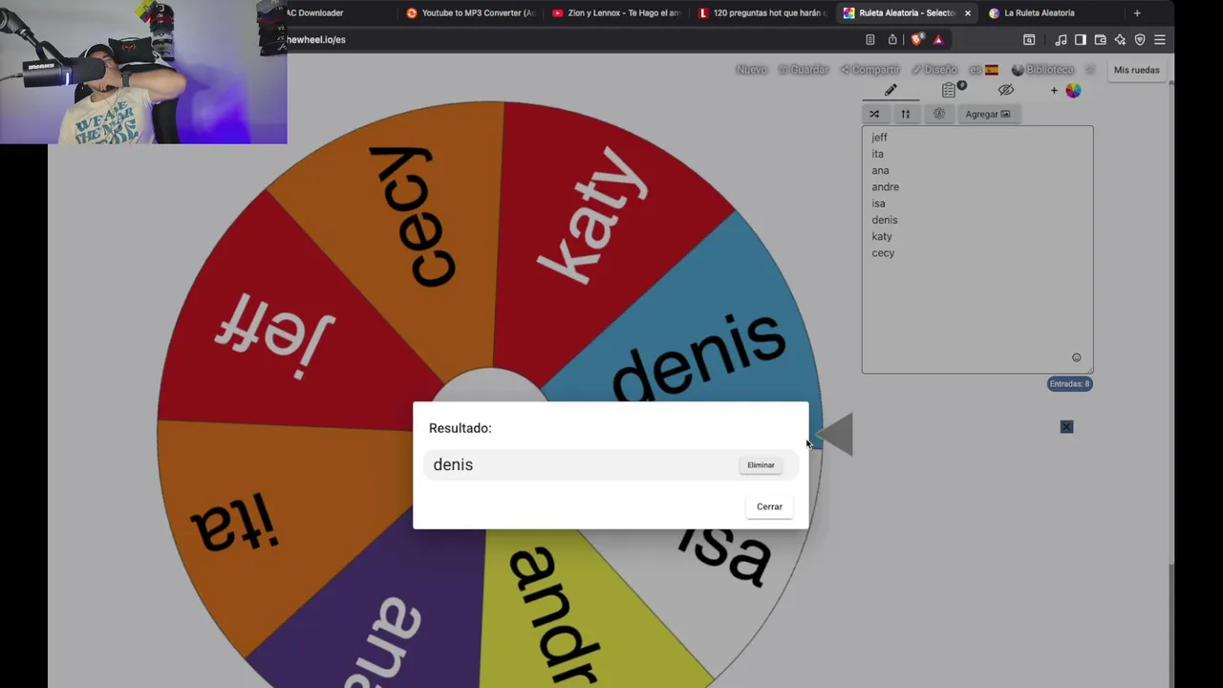Click the page search icon in the browser toolbar

1029,40
